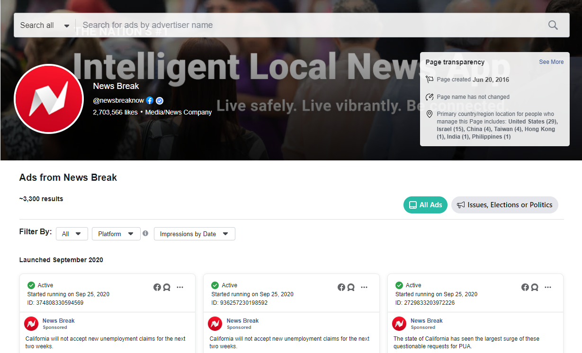
Task: Open the Impressions by Date dropdown
Action: [x=195, y=234]
